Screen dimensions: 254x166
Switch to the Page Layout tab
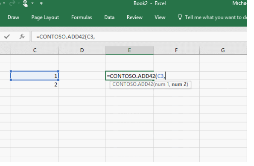pyautogui.click(x=45, y=17)
